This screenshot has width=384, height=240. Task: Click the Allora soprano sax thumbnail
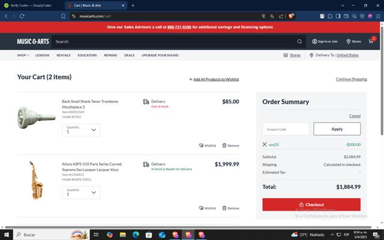[x=36, y=180]
